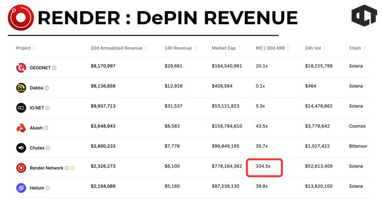
Task: Sort by 30d Annualized Revenue column arrows
Action: [146, 48]
